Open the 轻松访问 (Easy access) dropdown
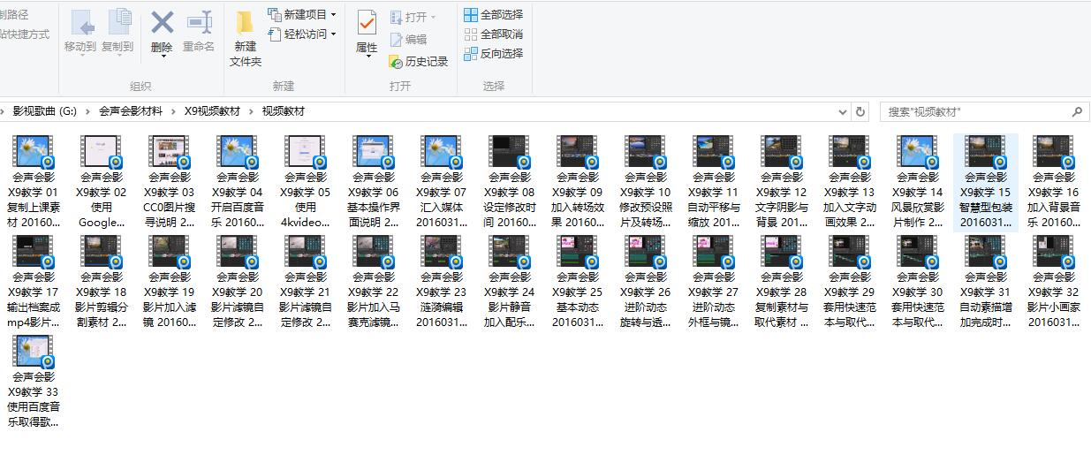The width and height of the screenshot is (1091, 455). [x=302, y=34]
